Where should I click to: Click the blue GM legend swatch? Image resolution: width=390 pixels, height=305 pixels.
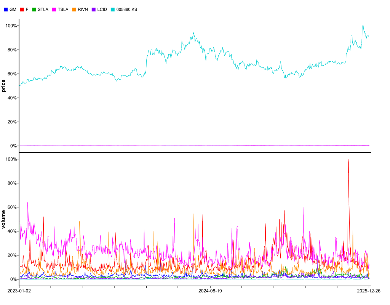tap(6, 9)
